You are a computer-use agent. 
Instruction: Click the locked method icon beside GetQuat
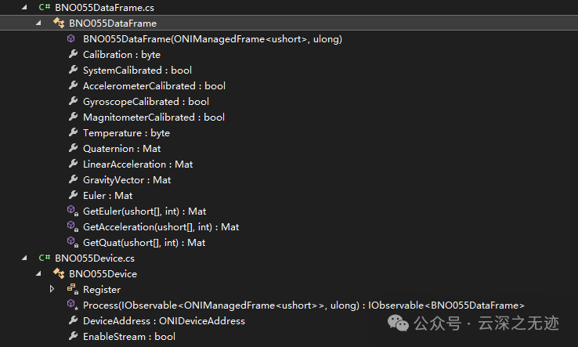[73, 242]
